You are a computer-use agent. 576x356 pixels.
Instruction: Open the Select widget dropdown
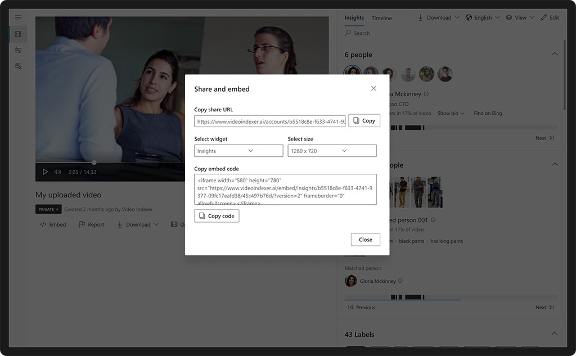click(x=238, y=150)
